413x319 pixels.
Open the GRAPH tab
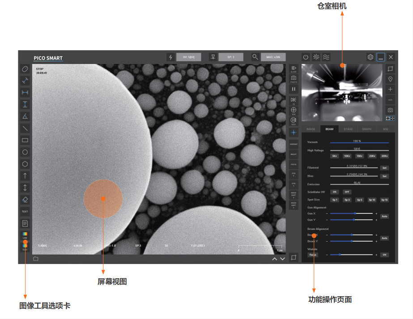[366, 129]
